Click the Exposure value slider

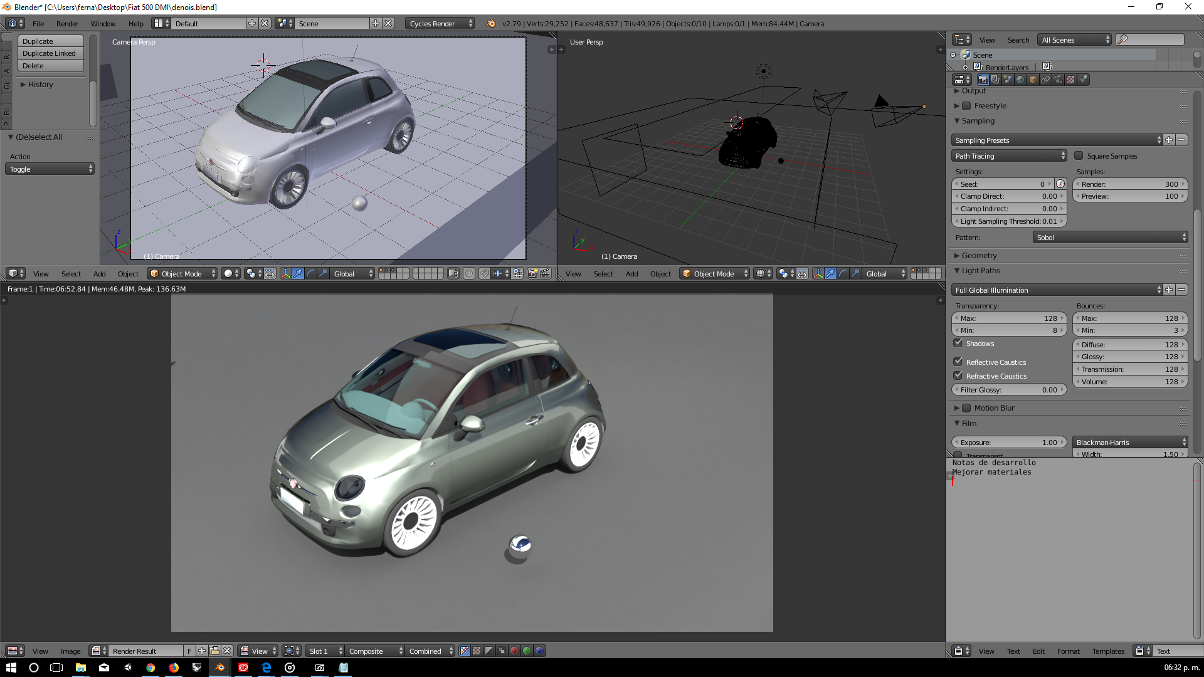point(1008,443)
